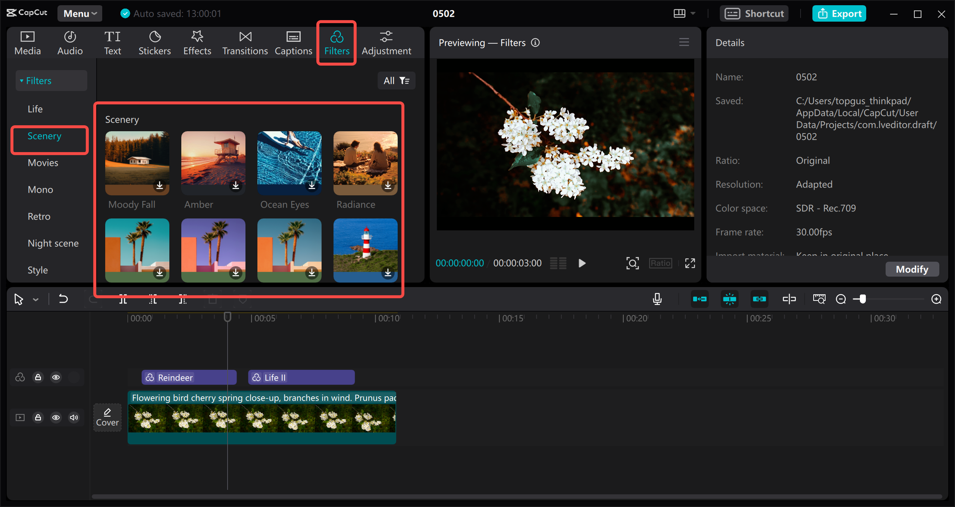The width and height of the screenshot is (955, 507).
Task: Click Export button to render project
Action: point(840,13)
